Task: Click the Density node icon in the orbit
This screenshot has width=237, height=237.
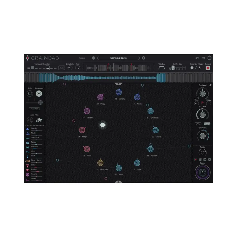Action: tap(119, 92)
